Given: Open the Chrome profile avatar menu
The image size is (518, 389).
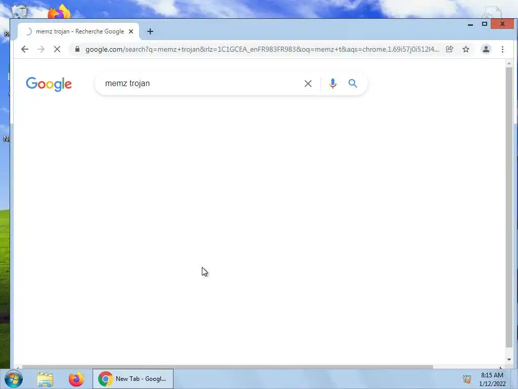Looking at the screenshot, I should pyautogui.click(x=486, y=49).
